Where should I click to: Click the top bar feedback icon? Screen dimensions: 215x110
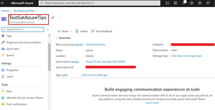coord(208,3)
